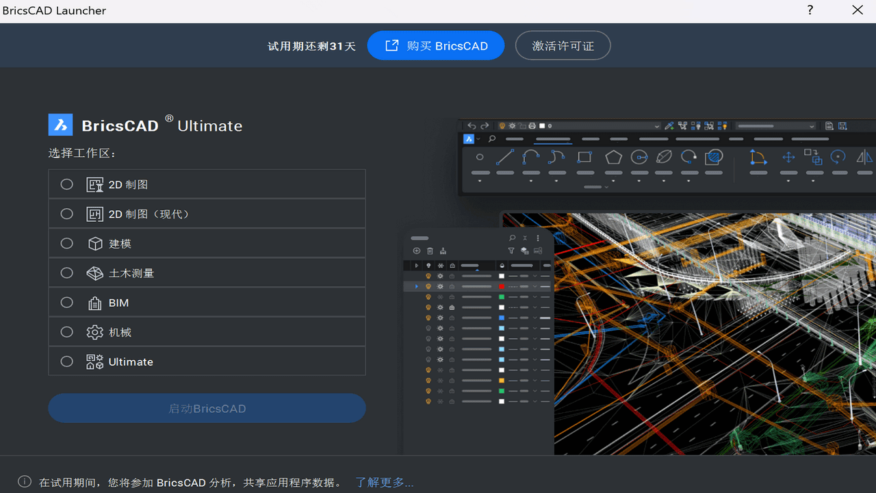
Task: Select the 建模 workspace option
Action: (x=66, y=242)
